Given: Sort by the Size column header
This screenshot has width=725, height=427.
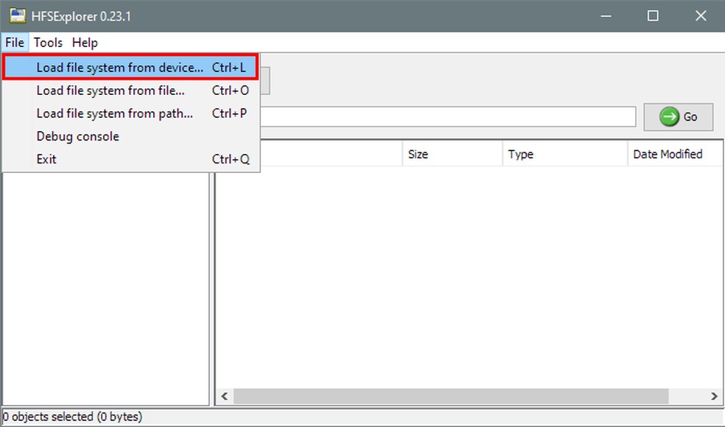Looking at the screenshot, I should [452, 154].
